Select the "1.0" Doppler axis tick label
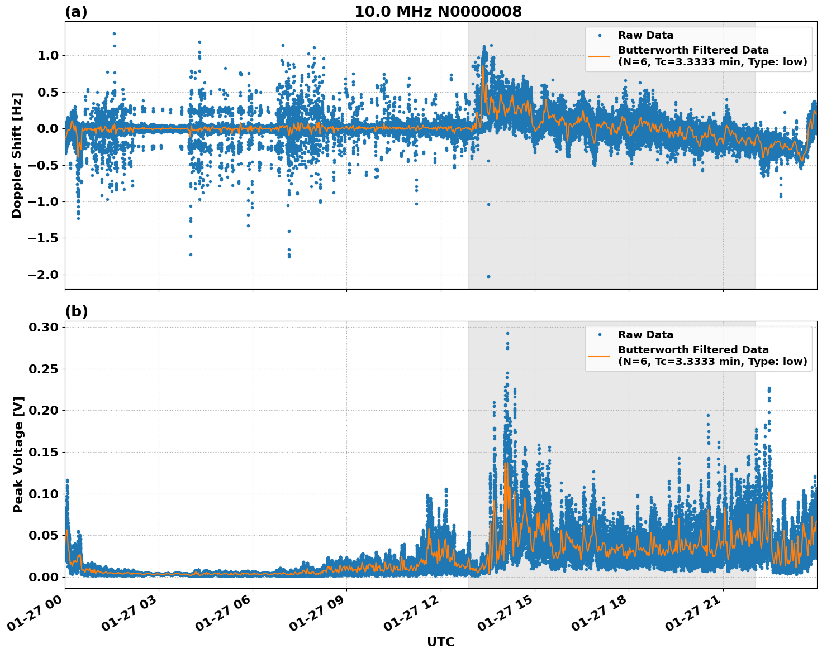Screen dimensions: 822x654 pyautogui.click(x=49, y=55)
